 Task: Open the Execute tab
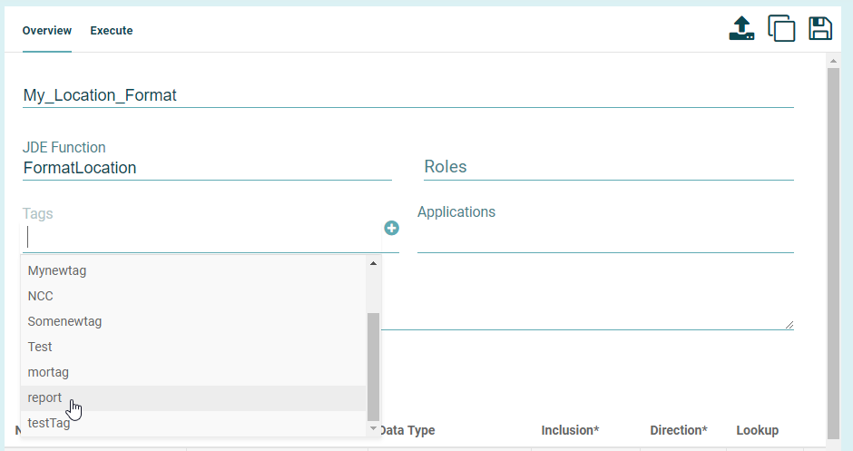point(112,31)
